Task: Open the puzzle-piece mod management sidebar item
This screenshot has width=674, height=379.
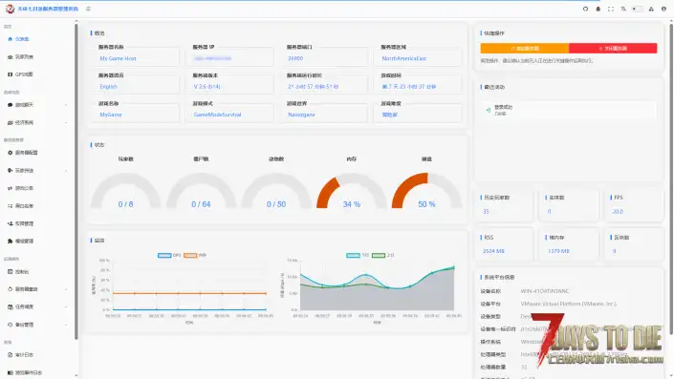Action: point(20,242)
